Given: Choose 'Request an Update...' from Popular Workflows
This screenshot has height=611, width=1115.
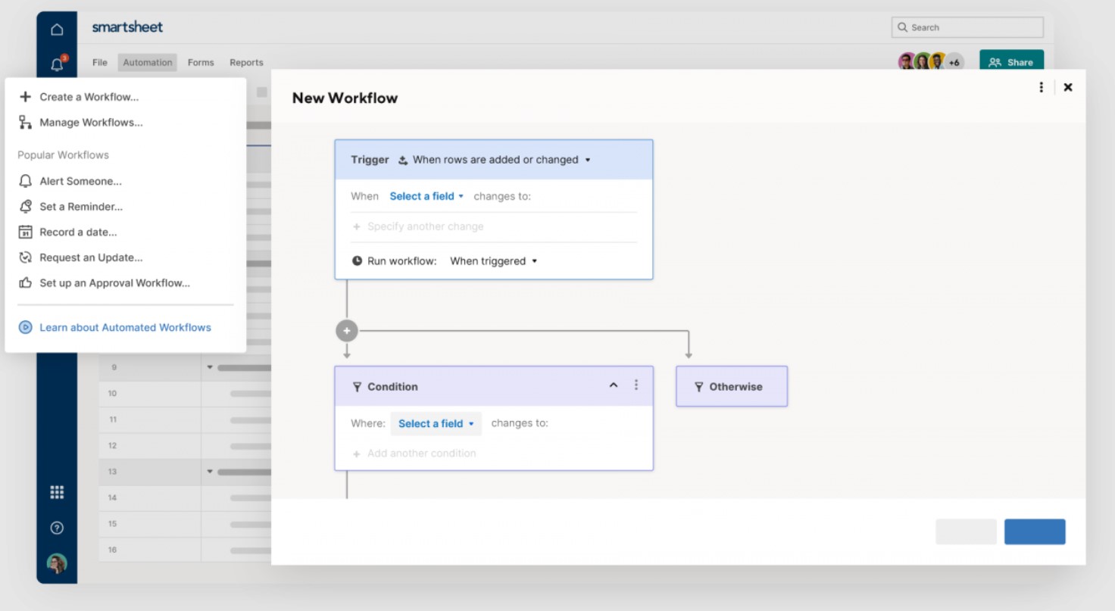Looking at the screenshot, I should point(91,257).
